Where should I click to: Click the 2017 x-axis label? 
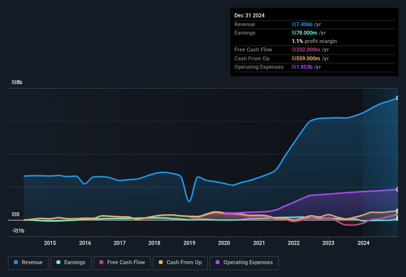tap(120, 243)
